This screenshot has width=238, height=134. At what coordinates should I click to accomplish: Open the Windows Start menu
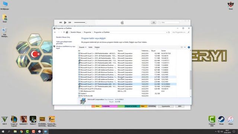coord(3,131)
